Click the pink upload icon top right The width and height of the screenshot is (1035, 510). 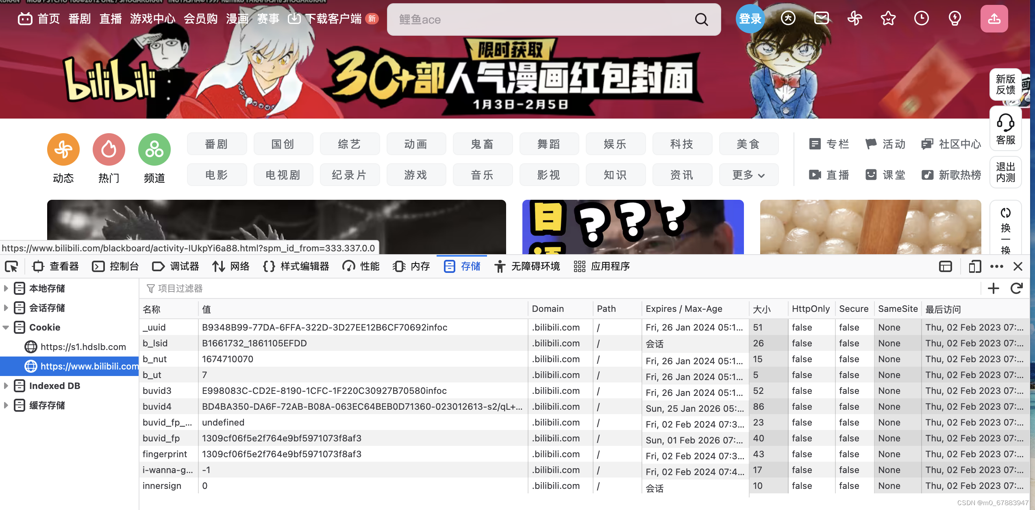994,18
